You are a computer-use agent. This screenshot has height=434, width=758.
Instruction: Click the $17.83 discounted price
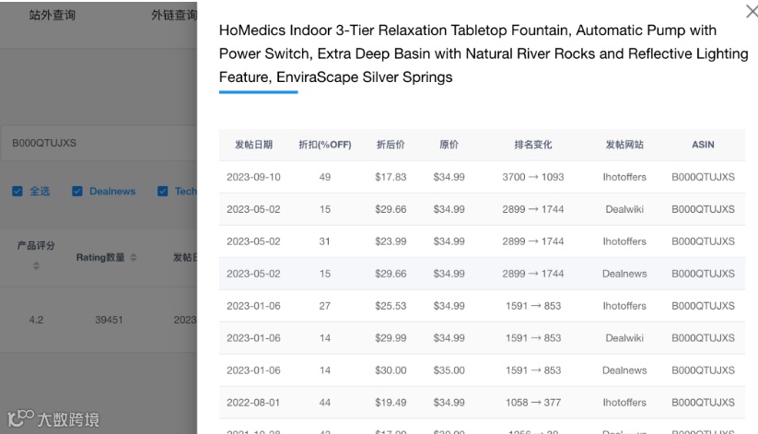tap(391, 177)
